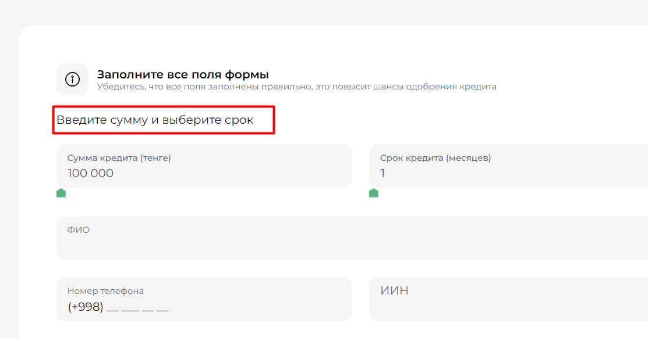Viewport: 648px width, 338px height.
Task: Click the blank phone digits placeholder underscores
Action: (137, 308)
